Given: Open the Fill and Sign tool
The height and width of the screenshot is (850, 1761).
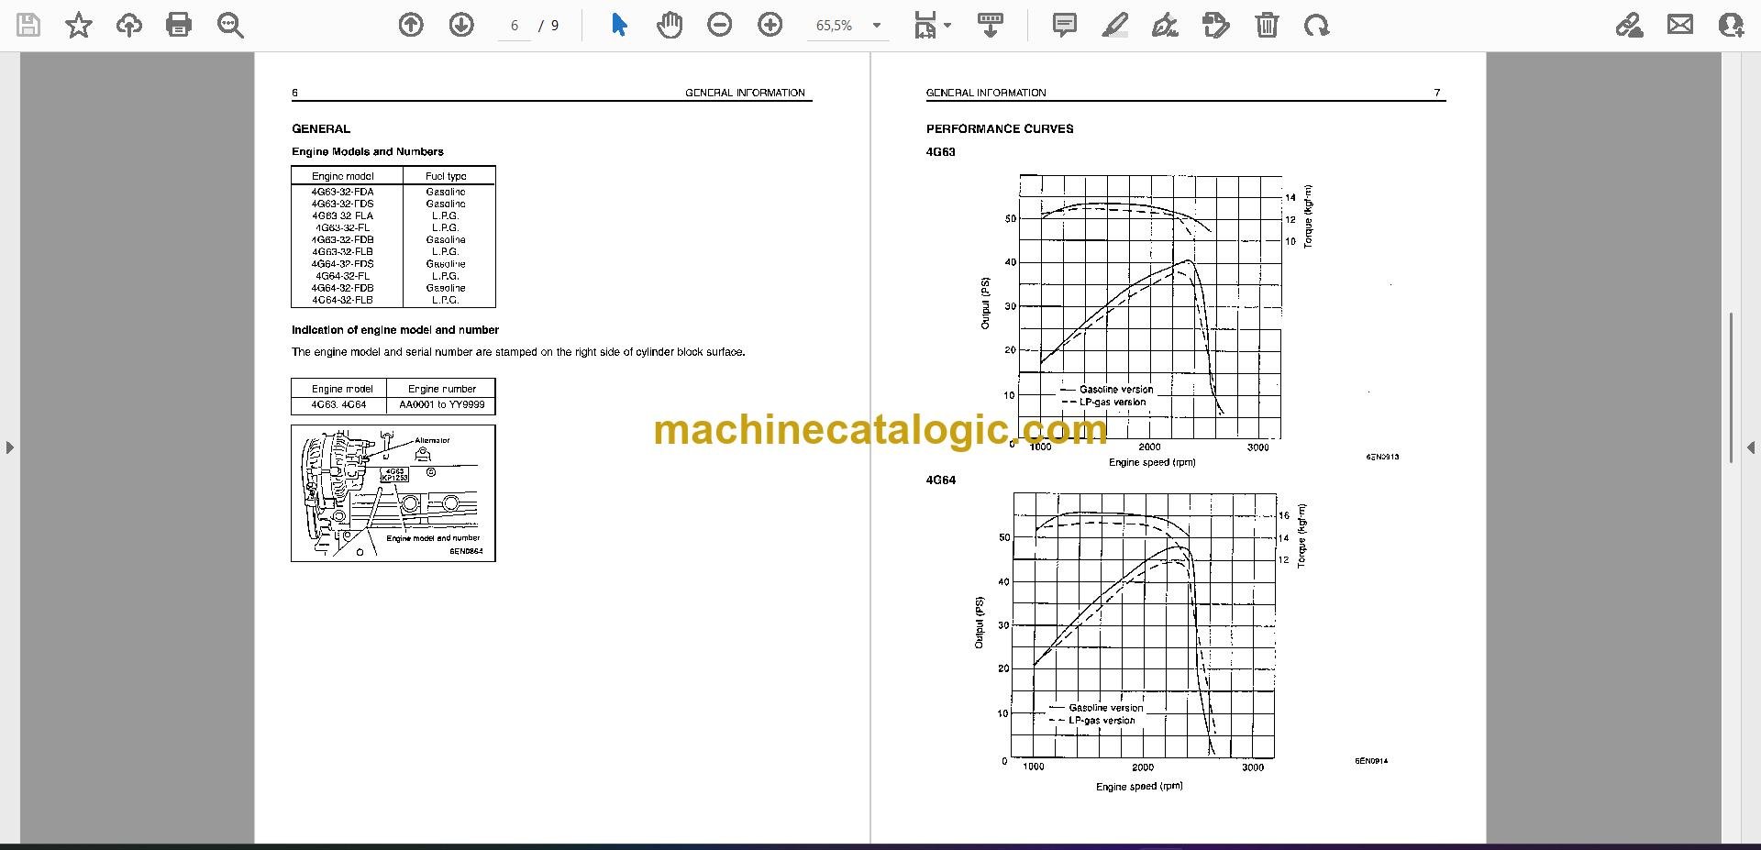Looking at the screenshot, I should [1629, 26].
